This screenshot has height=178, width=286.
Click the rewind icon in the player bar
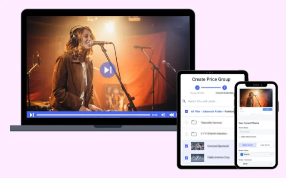point(171,115)
